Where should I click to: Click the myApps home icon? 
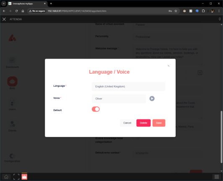[x=6, y=177]
